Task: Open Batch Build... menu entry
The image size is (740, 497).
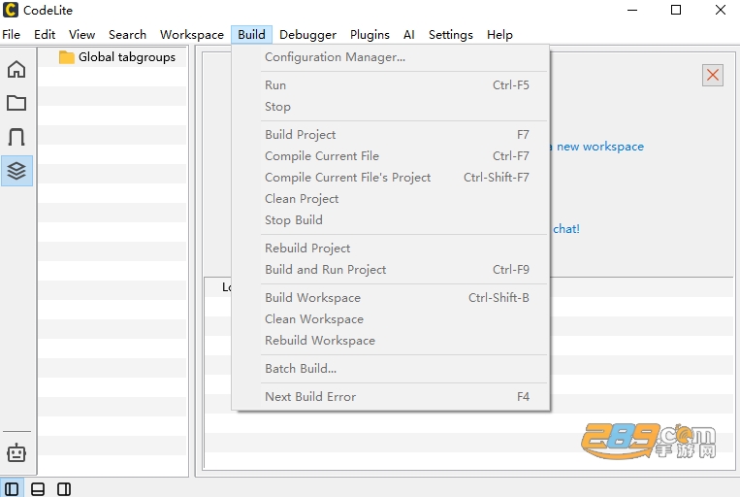Action: pos(391,369)
